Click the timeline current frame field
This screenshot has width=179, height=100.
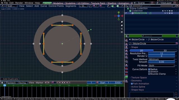click(91, 83)
